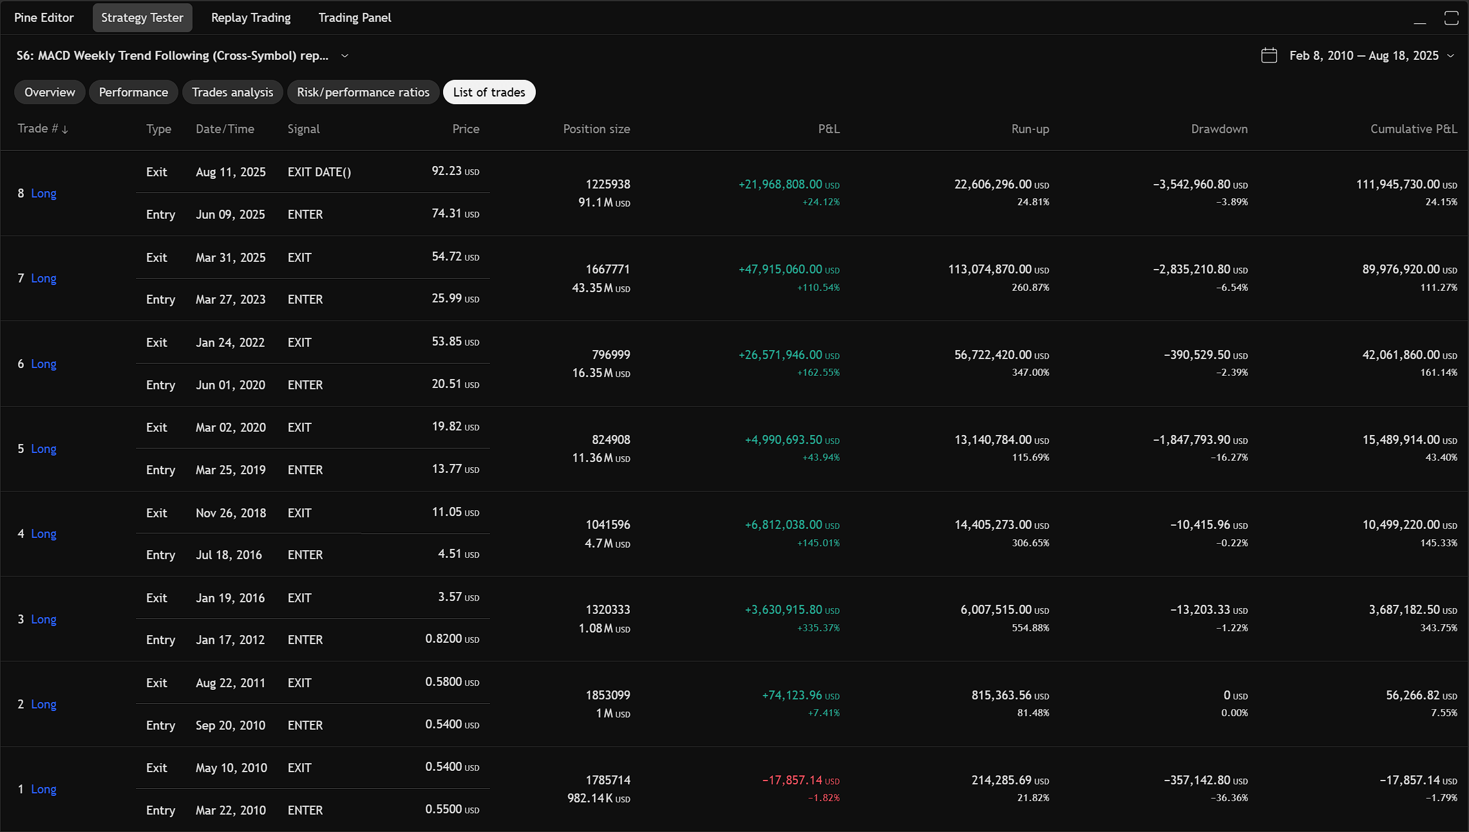1469x832 pixels.
Task: Click the Sep 20, 2010 entry date
Action: (x=231, y=725)
